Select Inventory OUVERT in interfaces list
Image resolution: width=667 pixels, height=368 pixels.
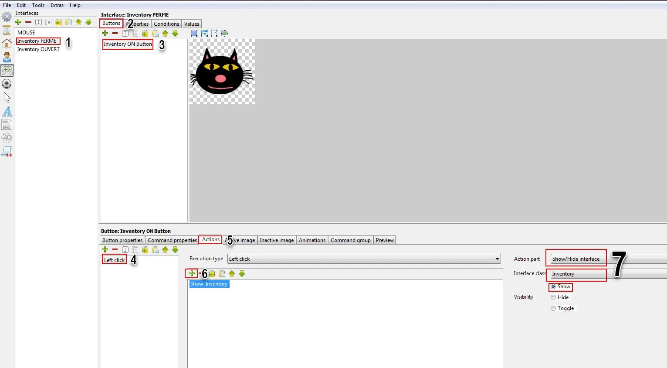pyautogui.click(x=38, y=49)
